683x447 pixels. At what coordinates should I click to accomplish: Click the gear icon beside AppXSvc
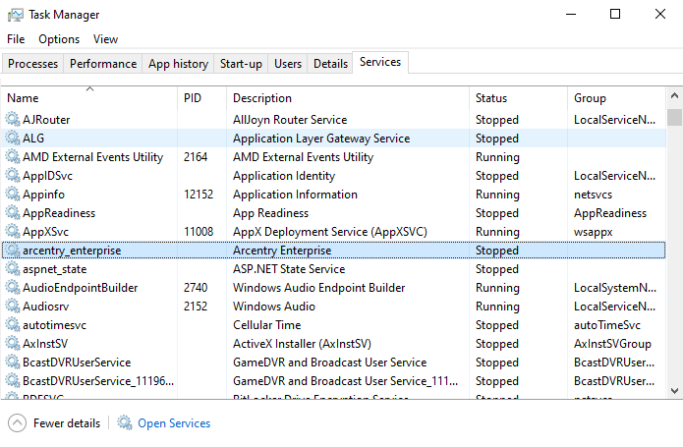13,232
